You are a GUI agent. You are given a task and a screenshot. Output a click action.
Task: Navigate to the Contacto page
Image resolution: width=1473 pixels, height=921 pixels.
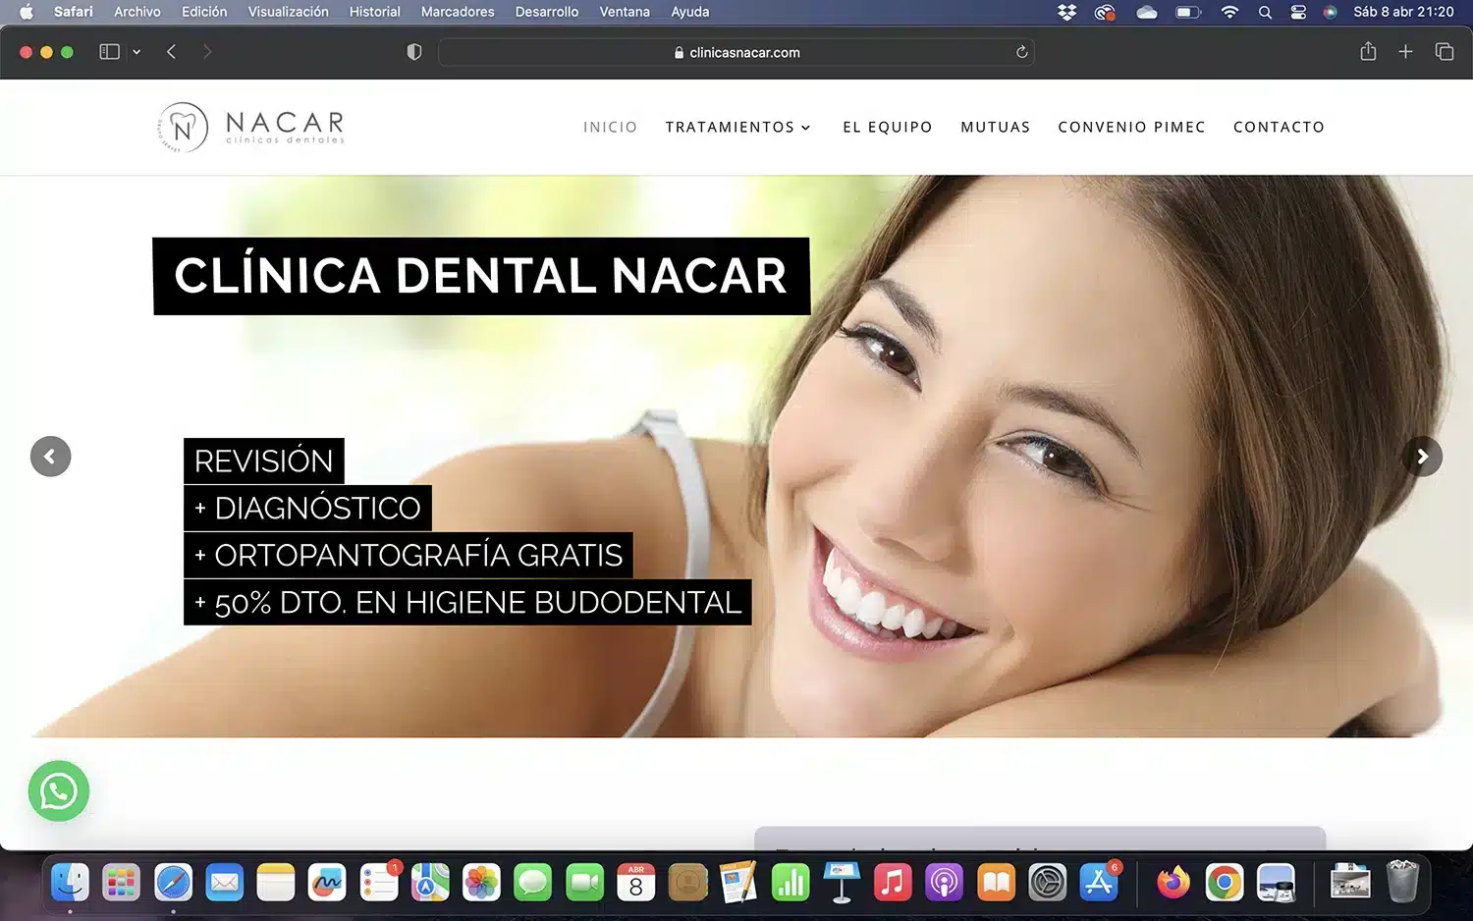pyautogui.click(x=1279, y=128)
